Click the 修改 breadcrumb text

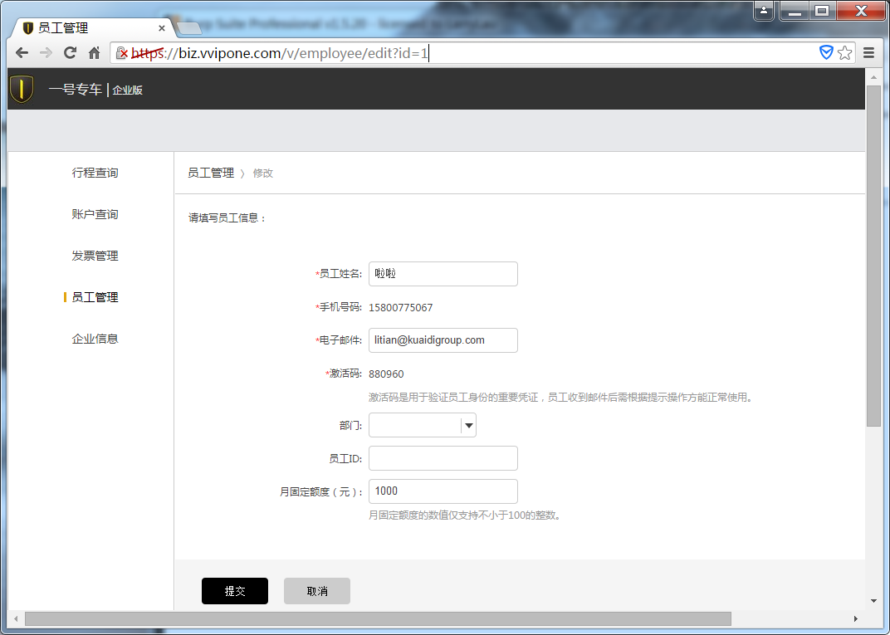(x=263, y=173)
